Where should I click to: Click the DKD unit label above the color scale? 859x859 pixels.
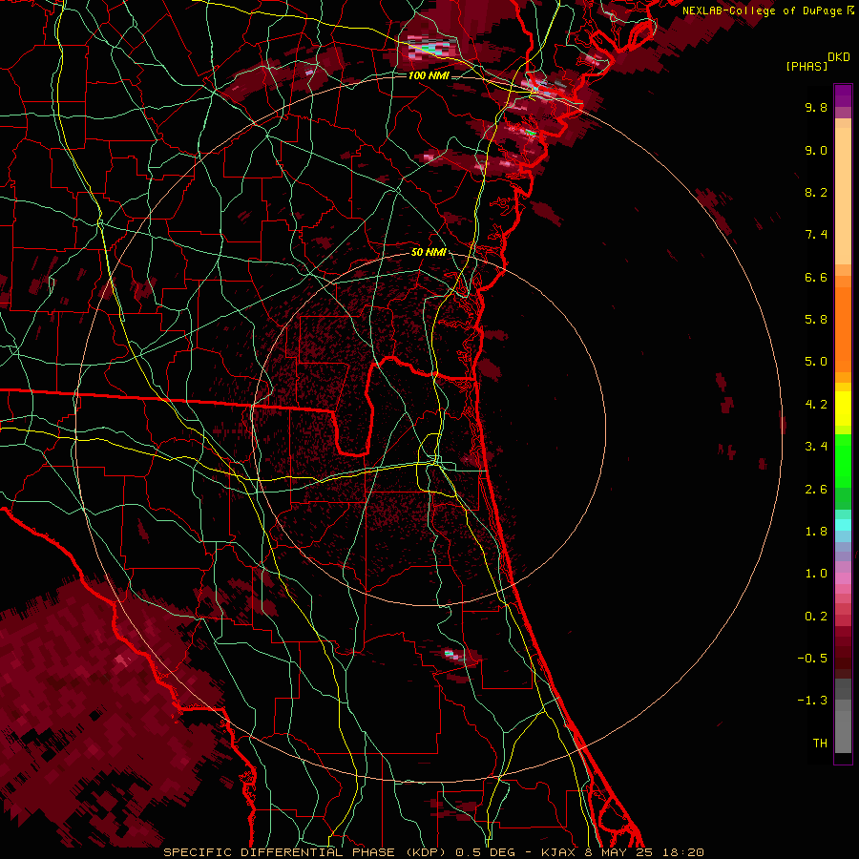click(839, 57)
